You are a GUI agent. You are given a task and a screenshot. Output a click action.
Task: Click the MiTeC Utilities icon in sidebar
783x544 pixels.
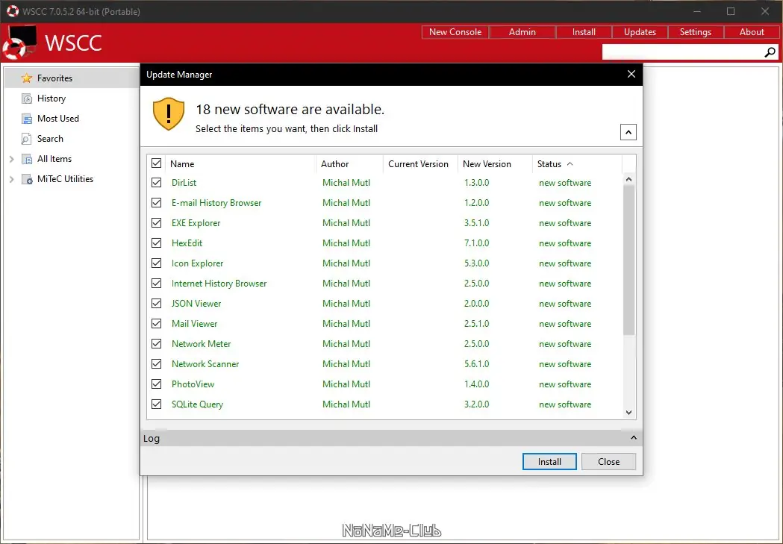click(x=27, y=179)
